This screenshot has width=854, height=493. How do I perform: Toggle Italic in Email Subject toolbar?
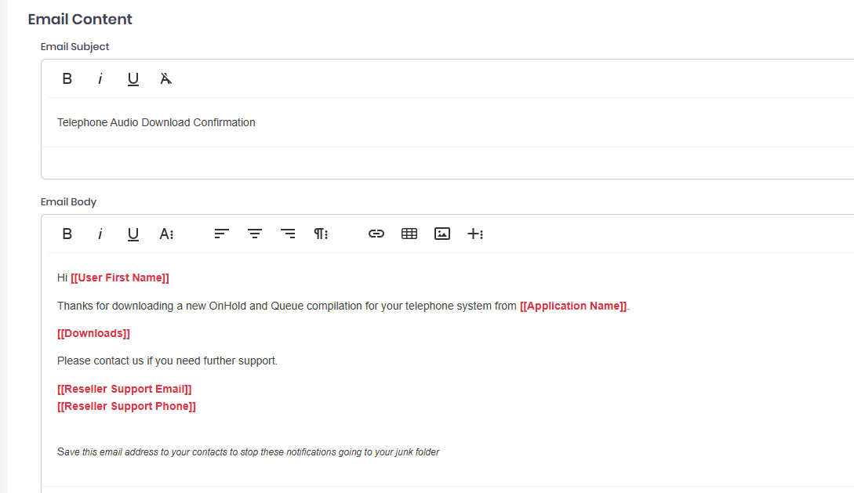click(100, 79)
